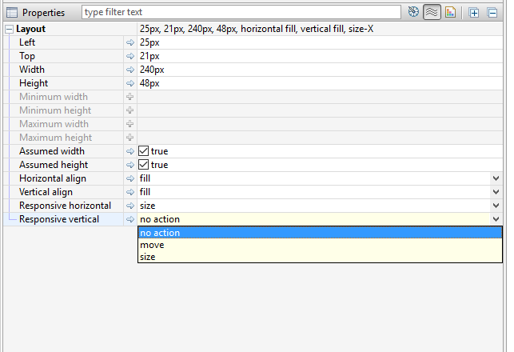Screen dimensions: 514x352
Task: Click the compass icon in Properties toolbar
Action: [413, 12]
